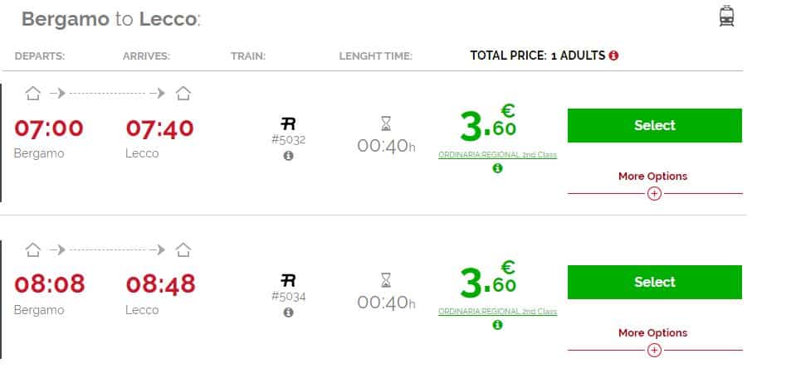This screenshot has height=368, width=796.
Task: Click departure station house icon of first train
Action: [33, 94]
